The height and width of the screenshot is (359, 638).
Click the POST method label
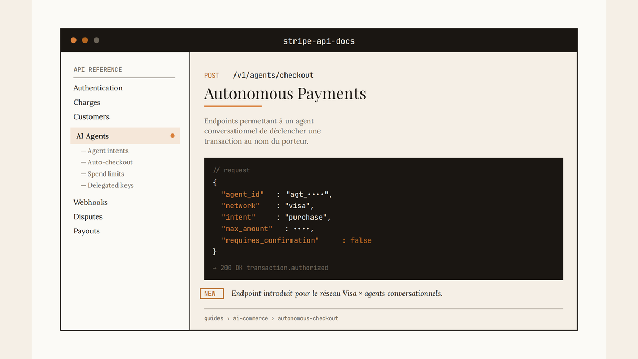[212, 76]
